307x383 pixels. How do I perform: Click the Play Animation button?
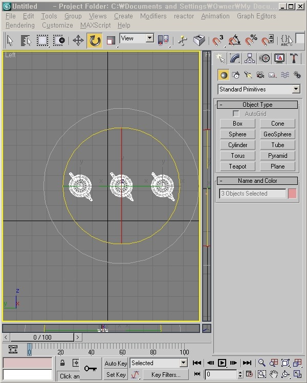tap(222, 363)
